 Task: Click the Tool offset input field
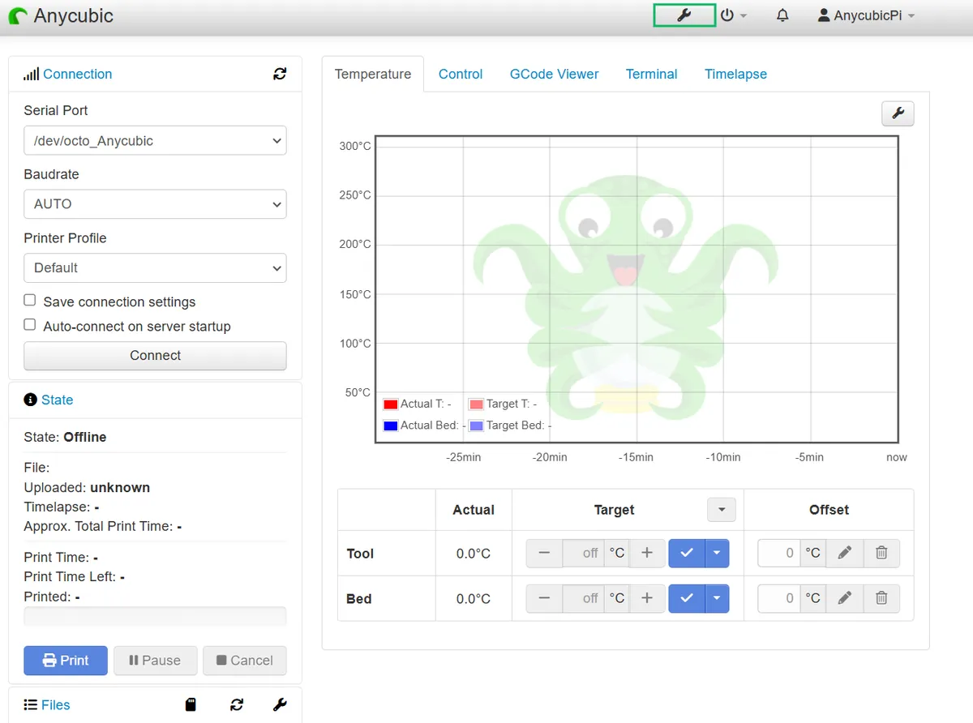click(779, 554)
